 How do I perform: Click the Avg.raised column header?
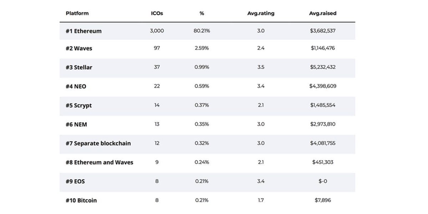323,13
